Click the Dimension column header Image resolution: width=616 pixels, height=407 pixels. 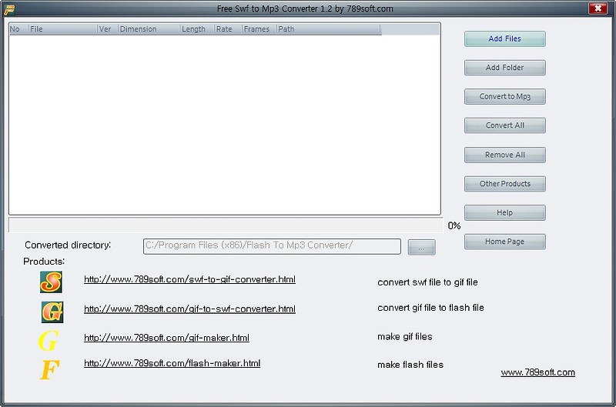click(149, 29)
